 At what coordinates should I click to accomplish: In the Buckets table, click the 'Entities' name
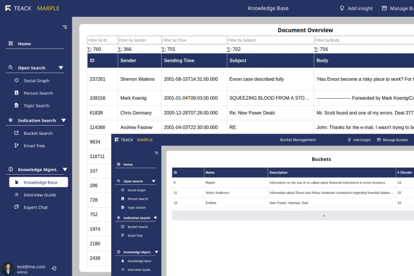point(211,203)
